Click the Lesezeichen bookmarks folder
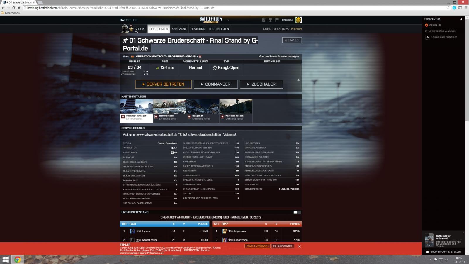Image resolution: width=469 pixels, height=264 pixels. pos(11,13)
